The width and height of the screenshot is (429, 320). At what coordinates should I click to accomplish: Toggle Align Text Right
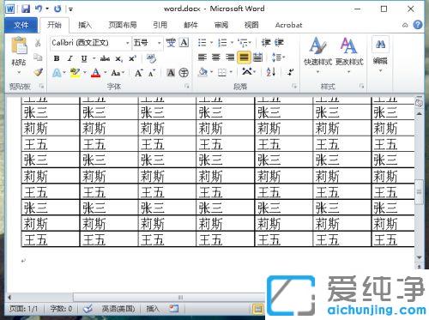(x=230, y=57)
